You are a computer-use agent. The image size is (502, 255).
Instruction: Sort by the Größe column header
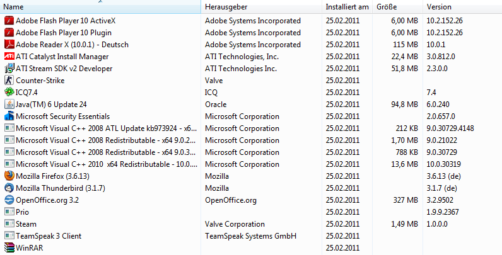click(398, 7)
